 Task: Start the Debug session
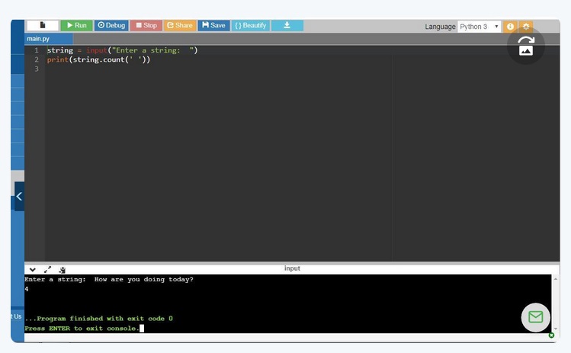(x=111, y=25)
